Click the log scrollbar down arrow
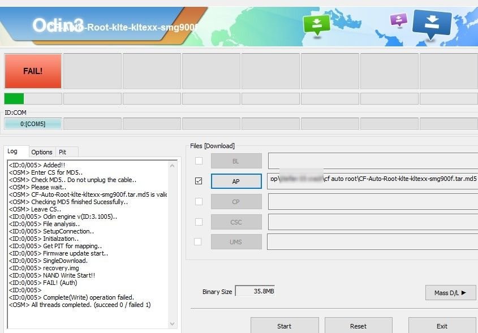Viewport: 478px width, 333px height. [172, 323]
